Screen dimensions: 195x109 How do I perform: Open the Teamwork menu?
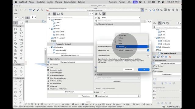113,2
